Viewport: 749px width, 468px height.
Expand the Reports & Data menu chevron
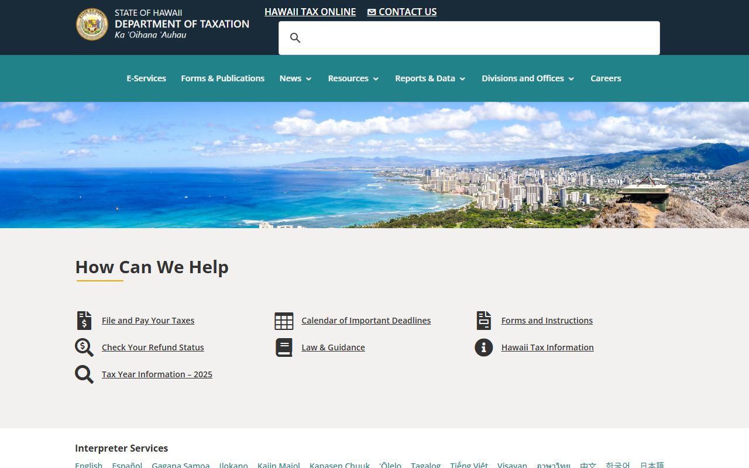[462, 79]
